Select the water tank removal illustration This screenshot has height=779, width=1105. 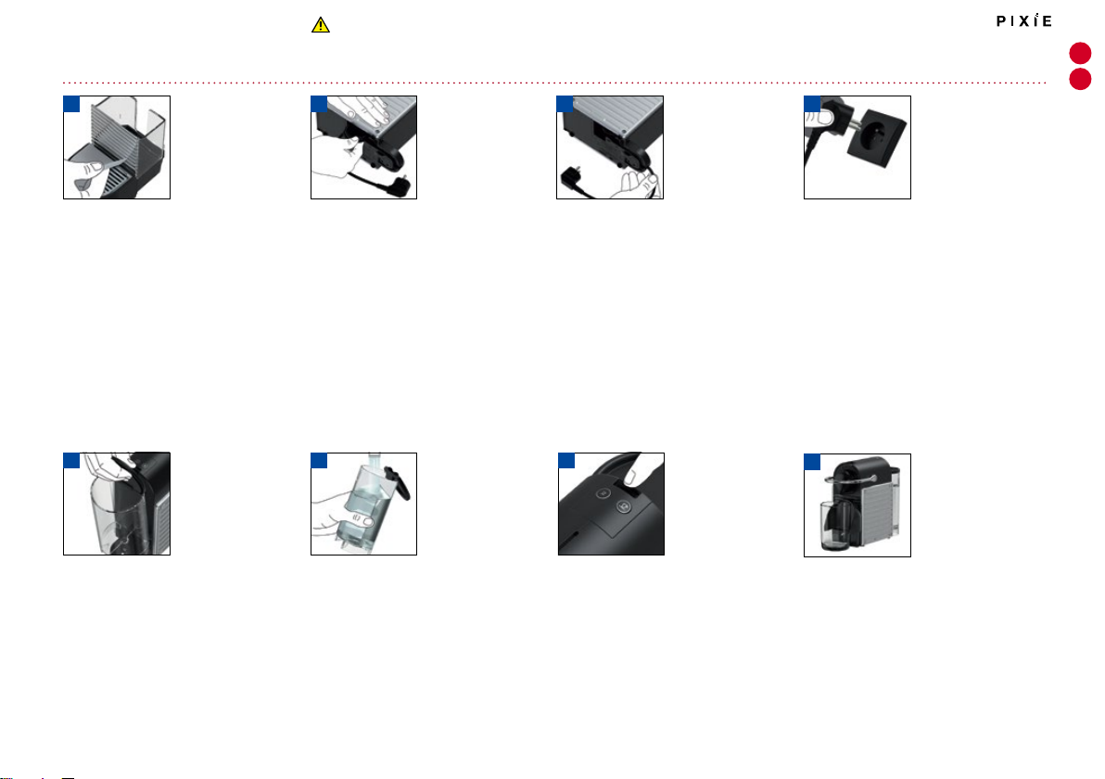[117, 504]
